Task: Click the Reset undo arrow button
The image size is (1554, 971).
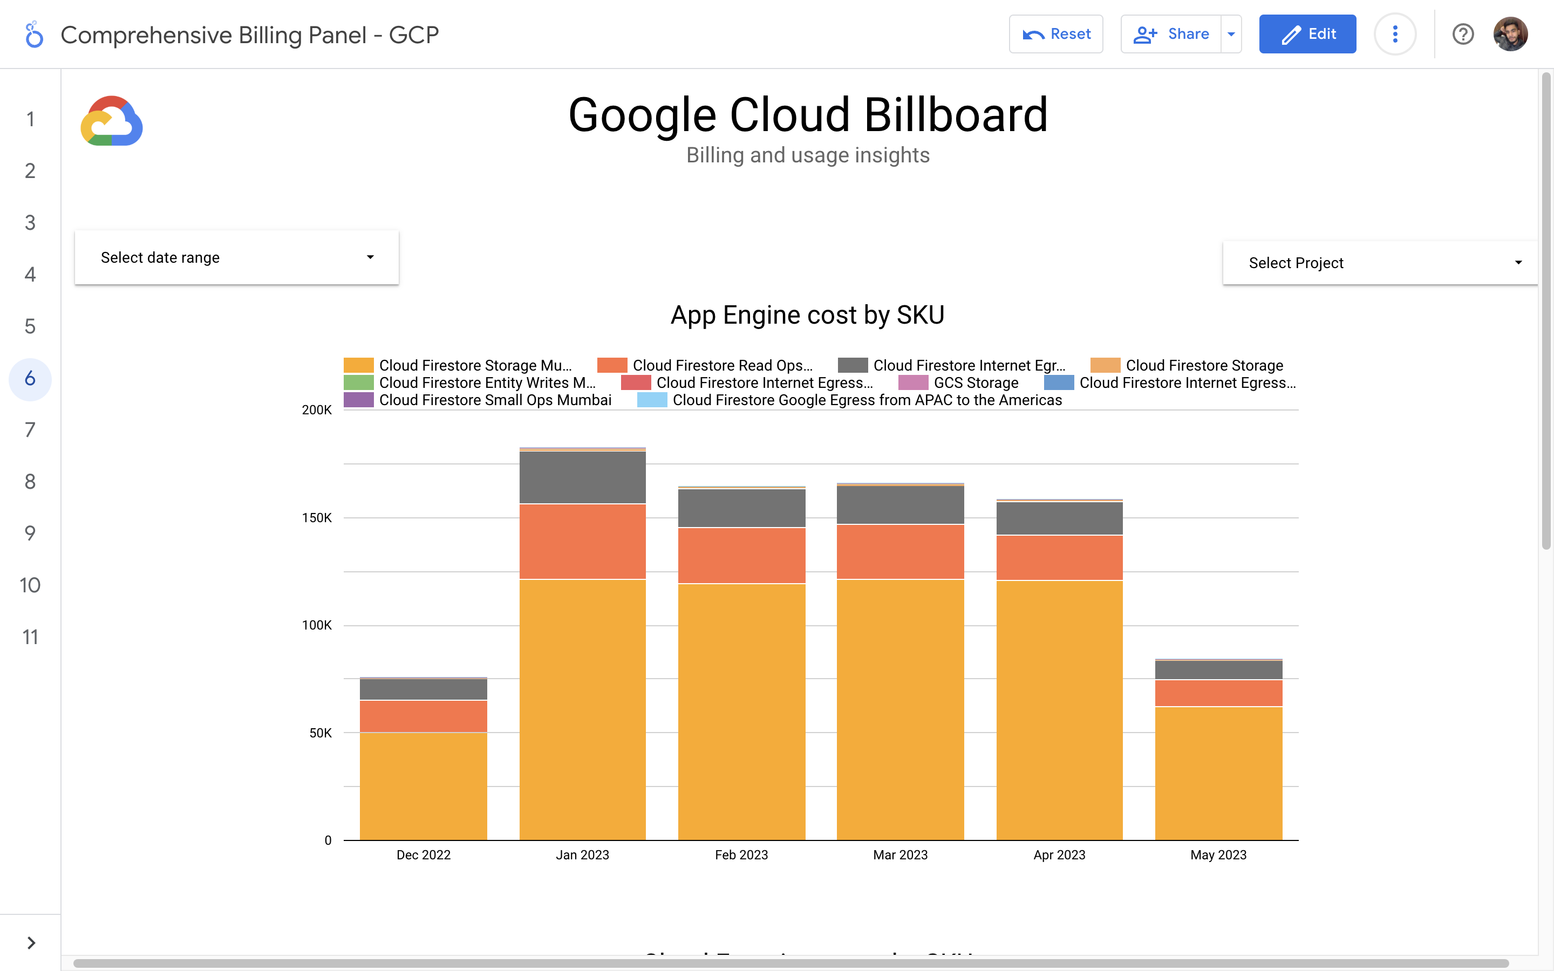Action: pyautogui.click(x=1055, y=34)
